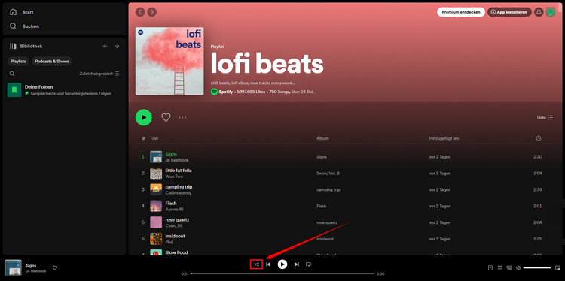Filter the library by Playlists

pyautogui.click(x=18, y=62)
